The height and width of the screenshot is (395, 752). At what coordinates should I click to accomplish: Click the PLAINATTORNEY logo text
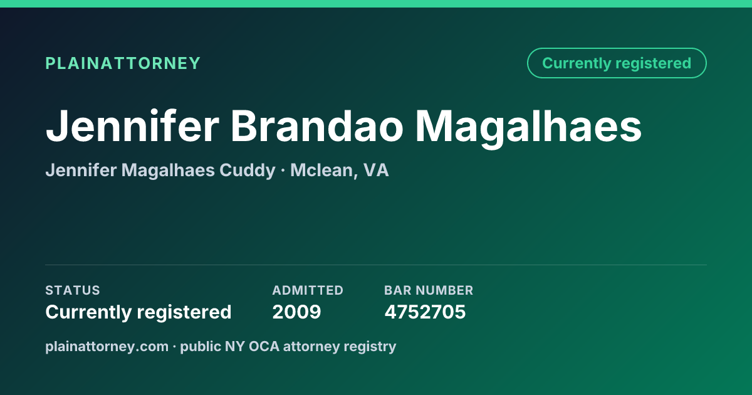click(x=123, y=63)
